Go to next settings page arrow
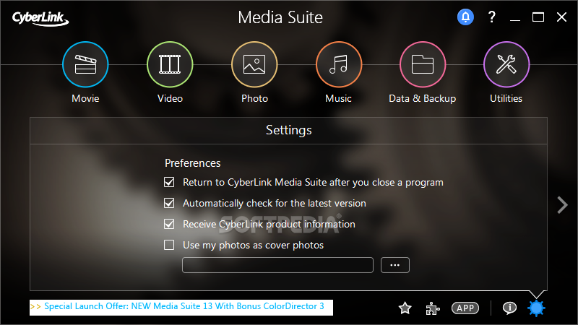 [562, 205]
